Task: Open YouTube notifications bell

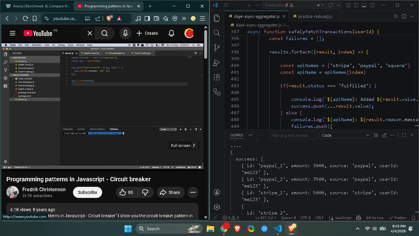Action: [171, 33]
